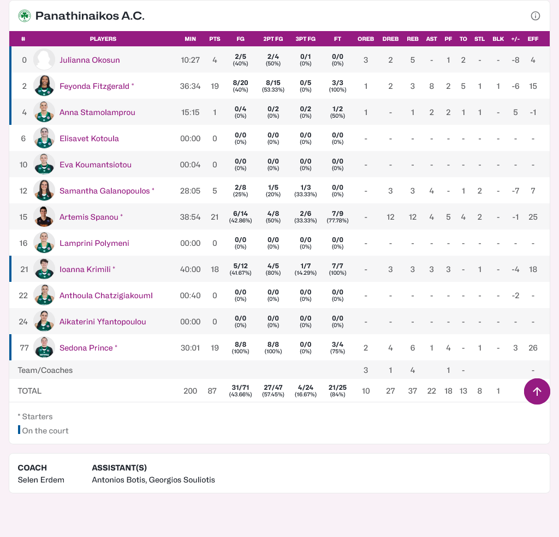Viewport: 559px width, 537px height.
Task: Click Anthoula Chatzigiakouml's name
Action: tap(106, 295)
